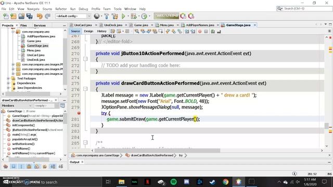Click the Open Project toolbar icon
333x187 pixels.
pos(21,16)
